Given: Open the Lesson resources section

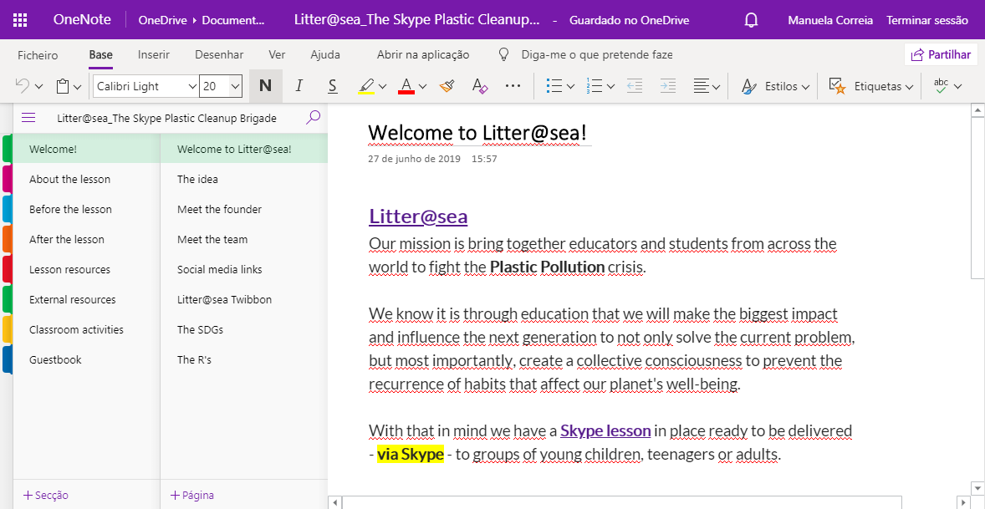Looking at the screenshot, I should 87,269.
